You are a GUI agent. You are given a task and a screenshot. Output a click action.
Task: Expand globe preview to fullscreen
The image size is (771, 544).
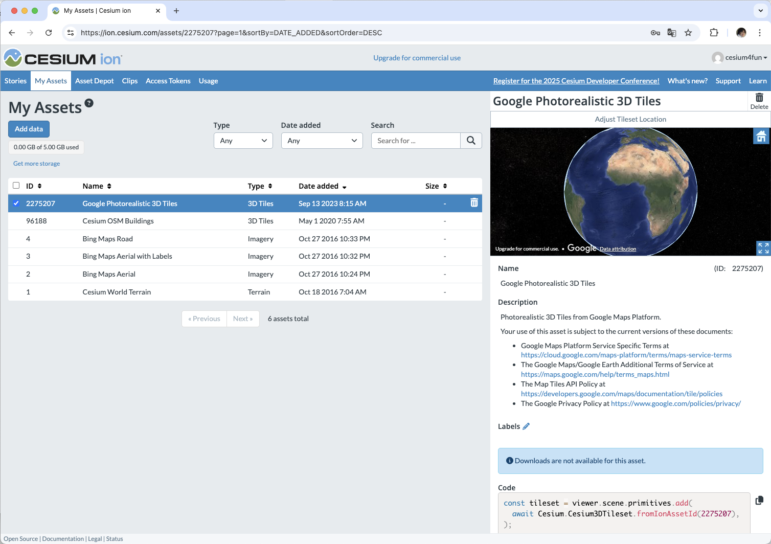[x=763, y=248]
